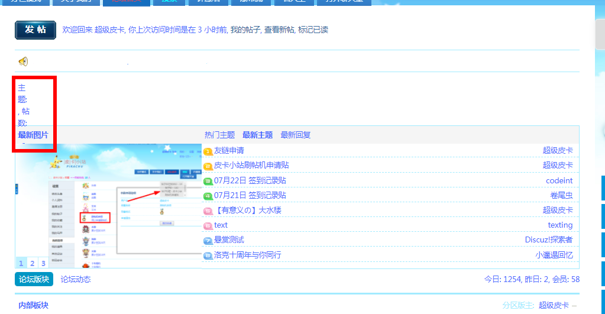
Task: Switch to 最新主题 tab
Action: [x=257, y=135]
